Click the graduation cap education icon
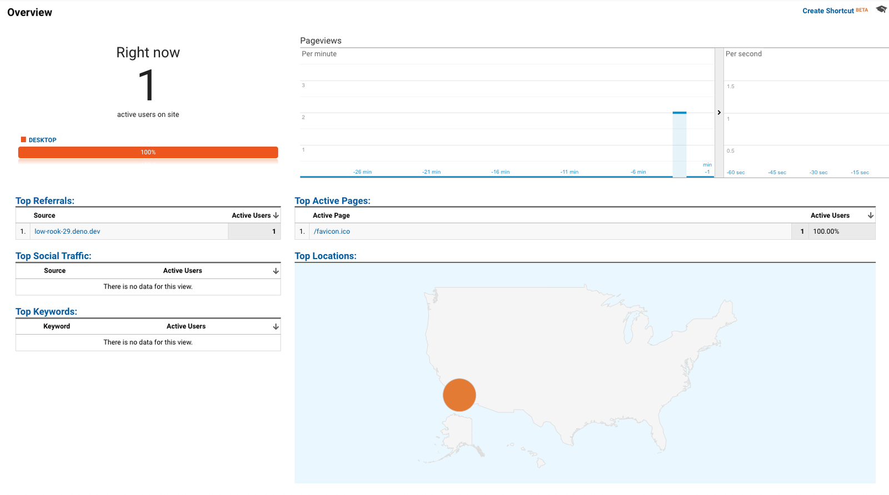The image size is (889, 495). [x=881, y=9]
